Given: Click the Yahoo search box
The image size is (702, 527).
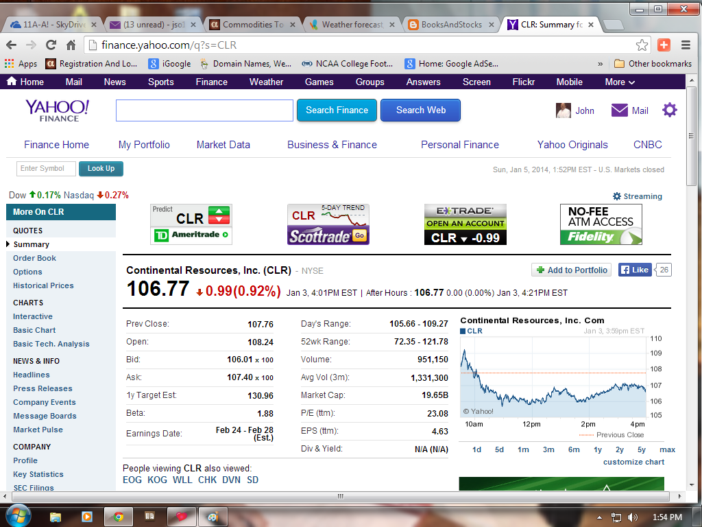Looking at the screenshot, I should tap(204, 110).
